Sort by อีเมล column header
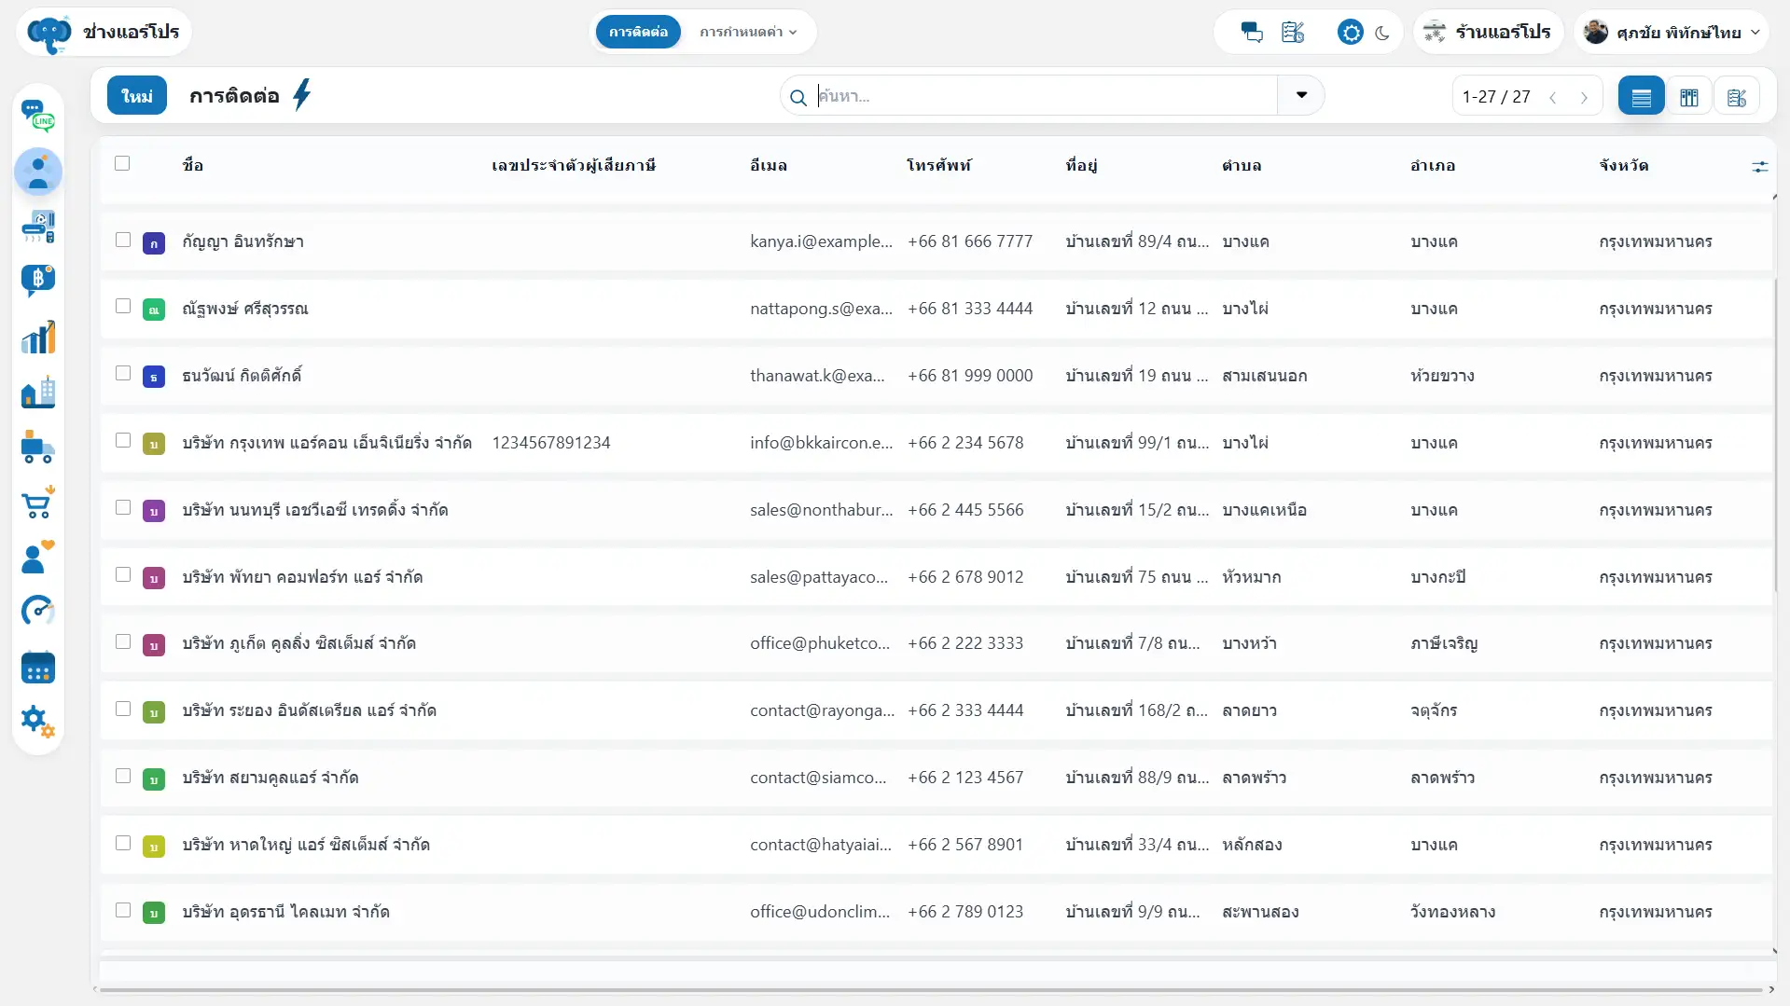Image resolution: width=1790 pixels, height=1006 pixels. [769, 165]
